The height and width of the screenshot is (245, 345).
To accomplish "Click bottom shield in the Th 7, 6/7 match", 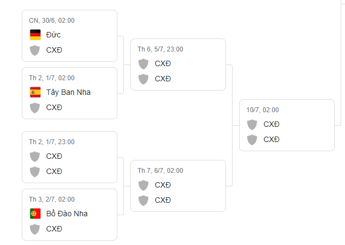I will point(143,201).
